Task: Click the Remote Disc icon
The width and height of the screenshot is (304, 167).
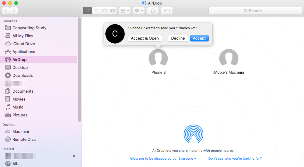Action: pos(8,139)
